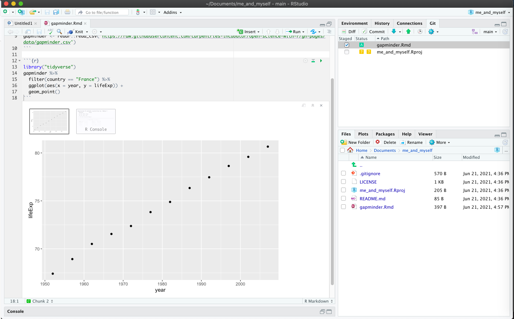Switch to the Connections tab

[x=409, y=23]
